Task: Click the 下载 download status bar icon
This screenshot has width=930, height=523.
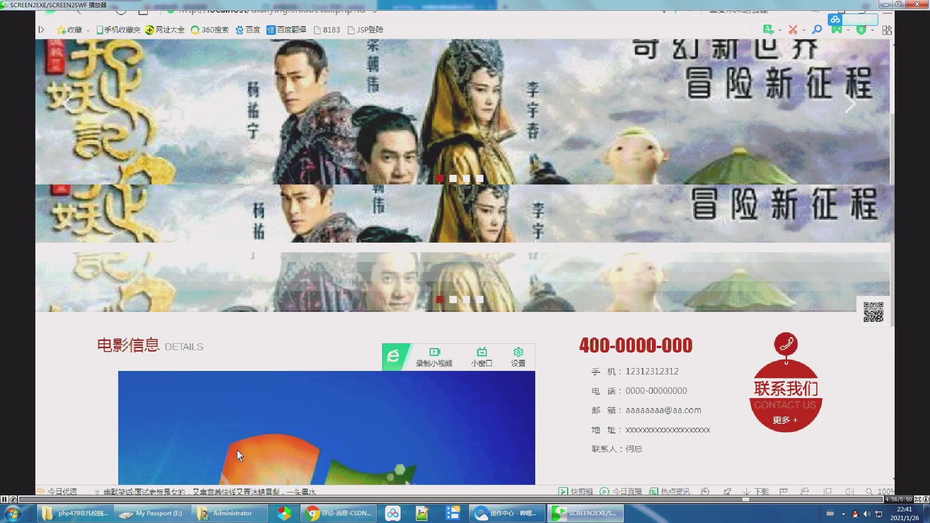Action: pyautogui.click(x=756, y=491)
